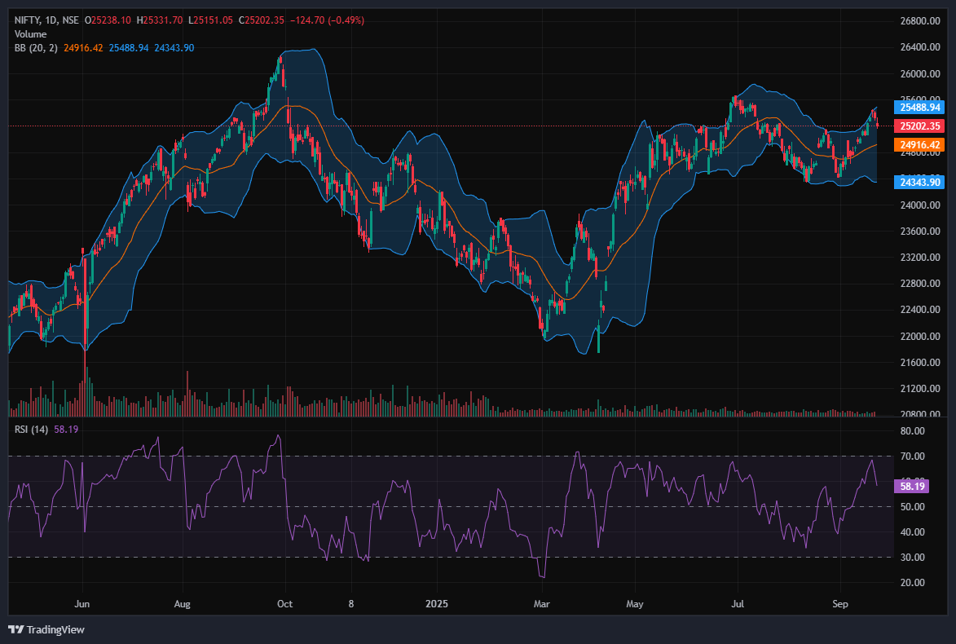Click the May label on time axis
The image size is (956, 644).
point(635,604)
